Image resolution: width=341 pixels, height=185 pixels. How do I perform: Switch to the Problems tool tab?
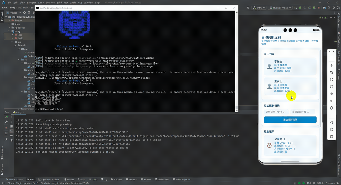116,179
